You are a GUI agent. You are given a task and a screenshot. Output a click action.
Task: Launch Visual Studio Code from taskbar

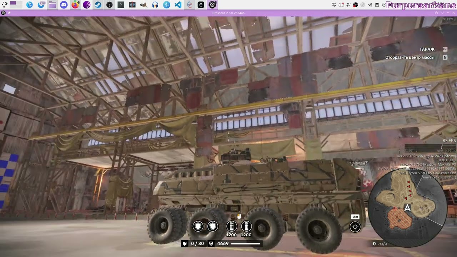[178, 5]
